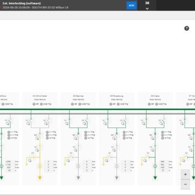Click the measurement table in 05 Roseburg bay

128,166
